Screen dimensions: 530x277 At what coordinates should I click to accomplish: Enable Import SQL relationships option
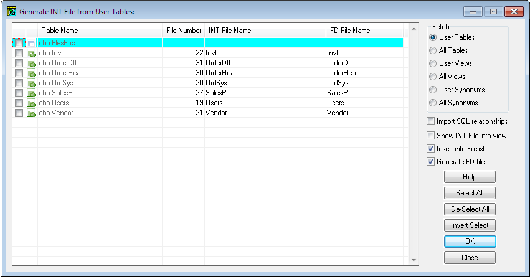click(431, 121)
